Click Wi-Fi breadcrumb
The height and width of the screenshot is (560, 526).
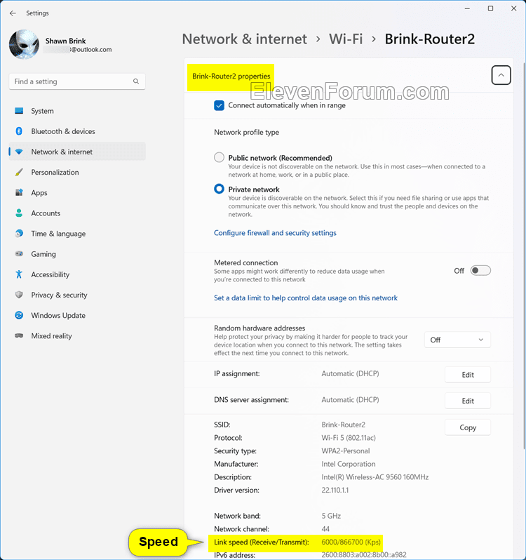coord(346,39)
